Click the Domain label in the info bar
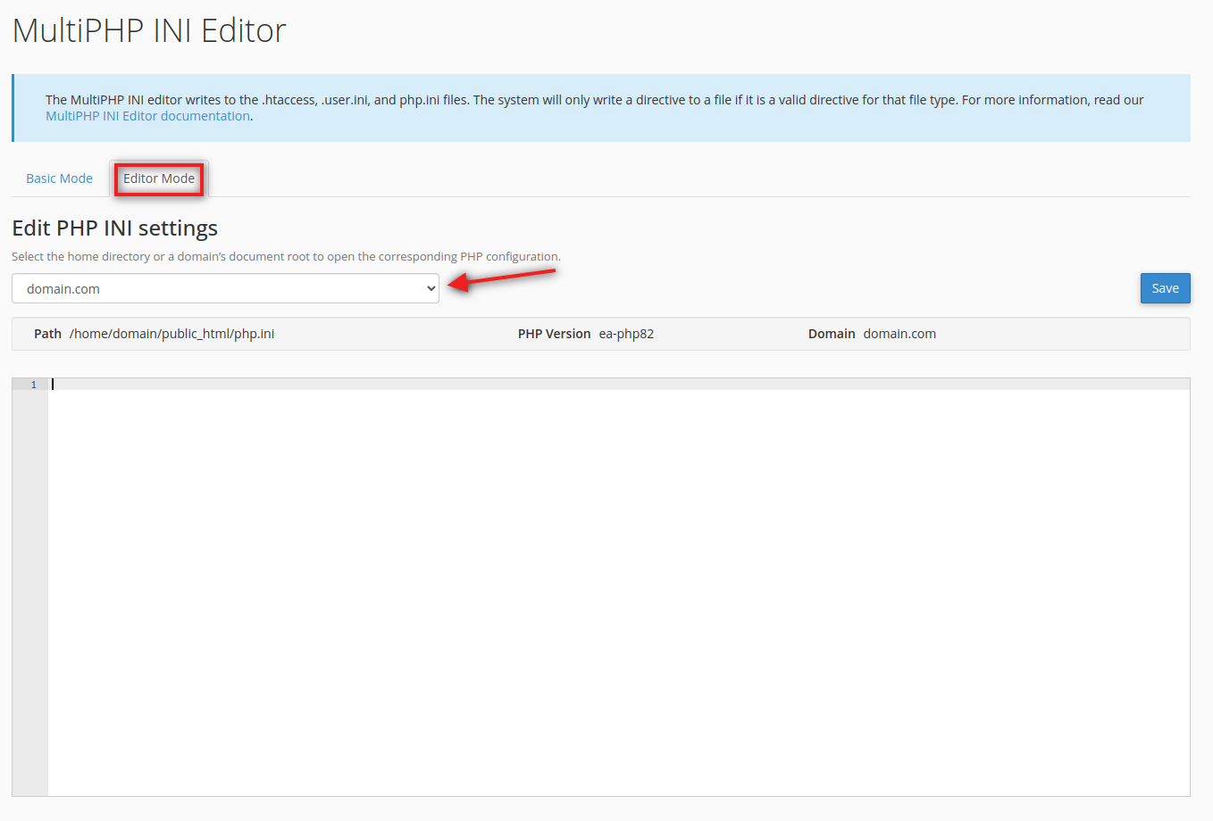The width and height of the screenshot is (1213, 821). [832, 334]
